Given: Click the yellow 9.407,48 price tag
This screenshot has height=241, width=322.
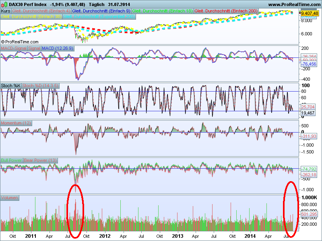Looking at the screenshot, I should pyautogui.click(x=310, y=13).
